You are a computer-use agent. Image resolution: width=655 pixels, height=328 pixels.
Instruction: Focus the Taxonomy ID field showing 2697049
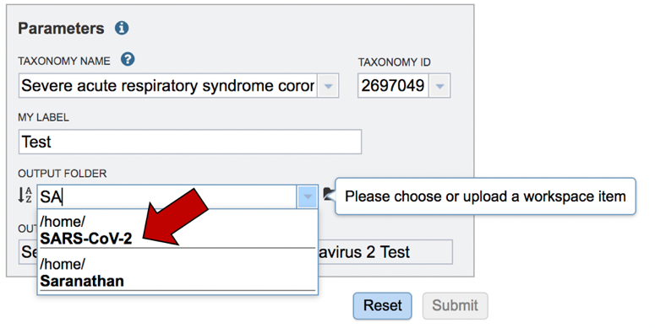393,86
